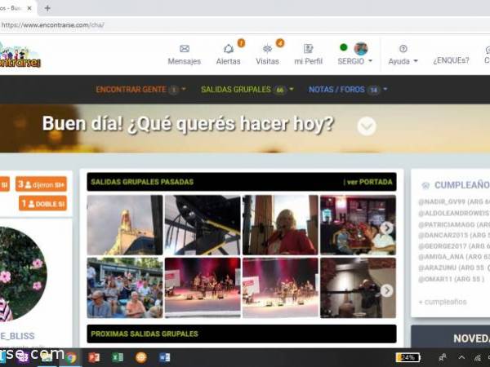This screenshot has height=367, width=490.
Task: Close the current browser tab
Action: [29, 8]
